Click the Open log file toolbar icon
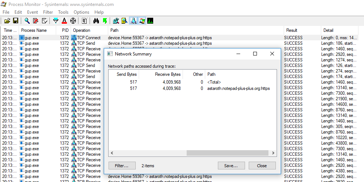The width and height of the screenshot is (364, 182). tap(7, 21)
